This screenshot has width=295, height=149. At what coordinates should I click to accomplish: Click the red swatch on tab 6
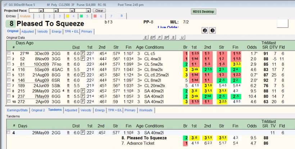click(x=95, y=16)
